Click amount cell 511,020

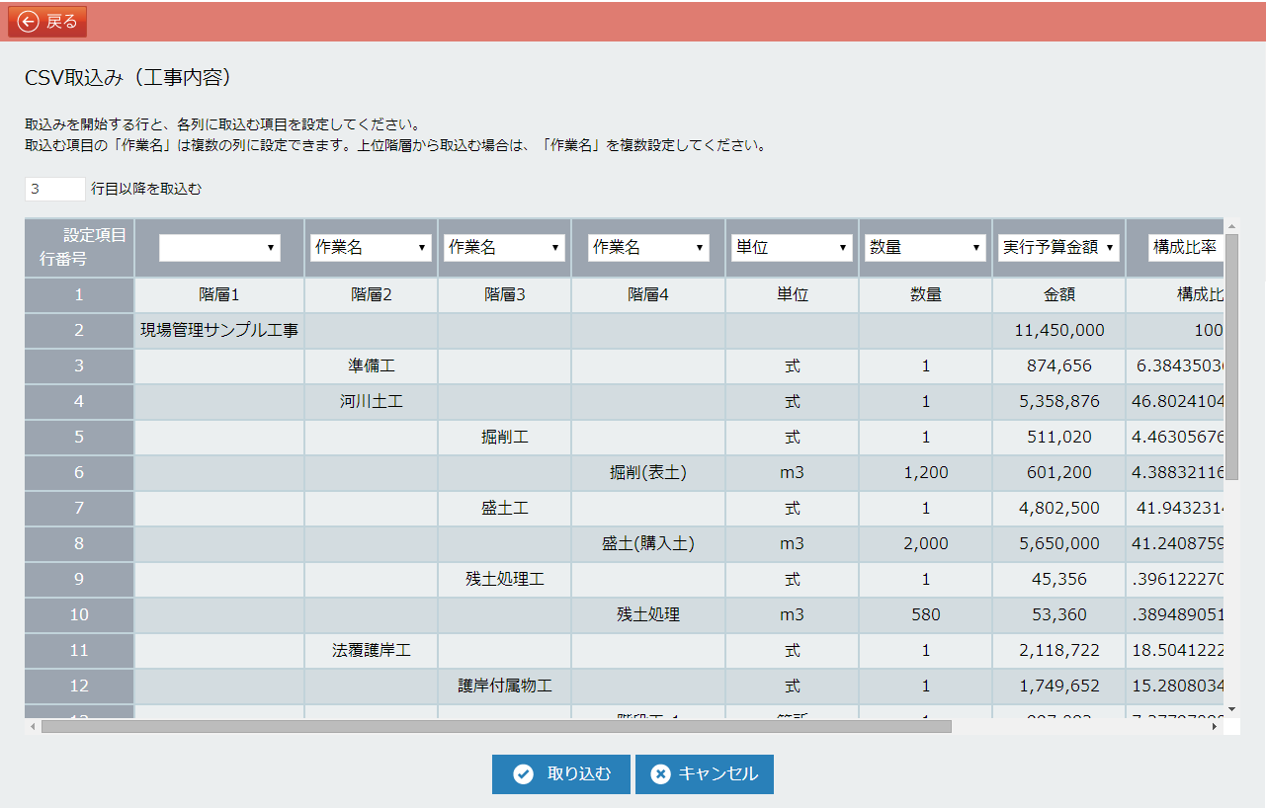(1058, 437)
